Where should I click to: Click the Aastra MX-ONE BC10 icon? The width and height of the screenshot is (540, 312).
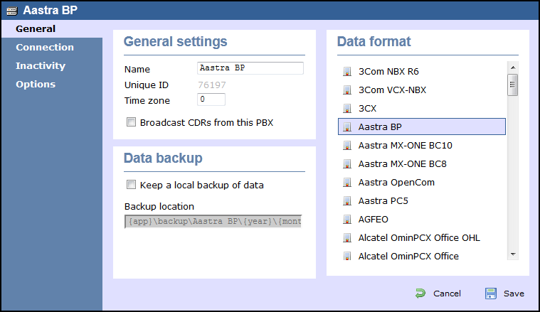pos(346,146)
